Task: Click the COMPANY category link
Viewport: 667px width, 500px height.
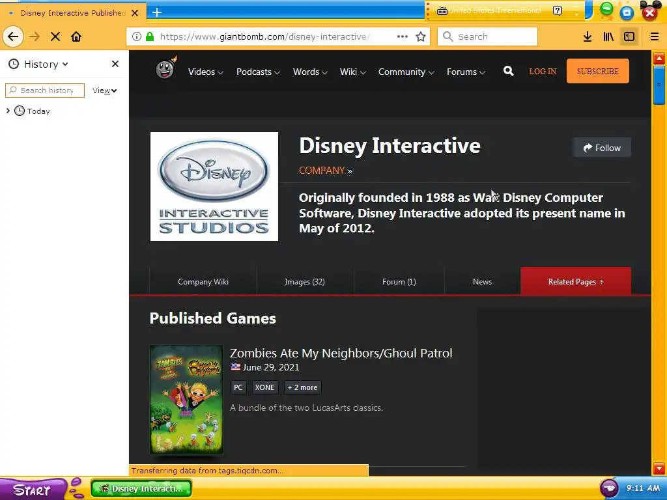Action: 322,171
